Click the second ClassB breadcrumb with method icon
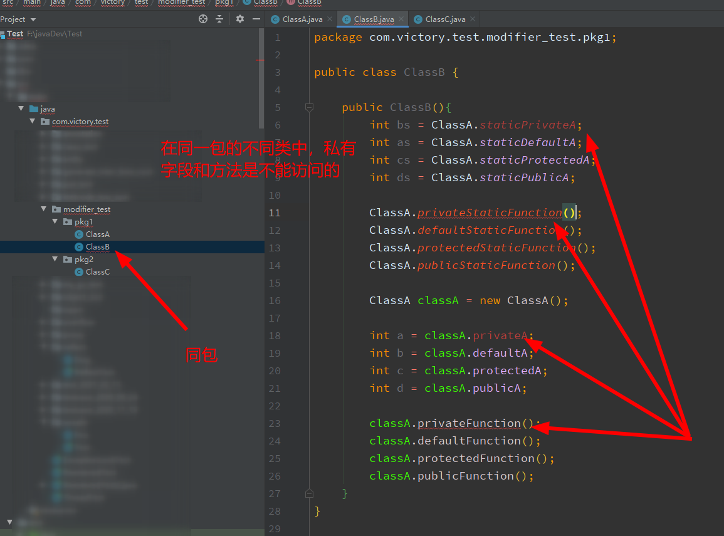 pos(304,3)
